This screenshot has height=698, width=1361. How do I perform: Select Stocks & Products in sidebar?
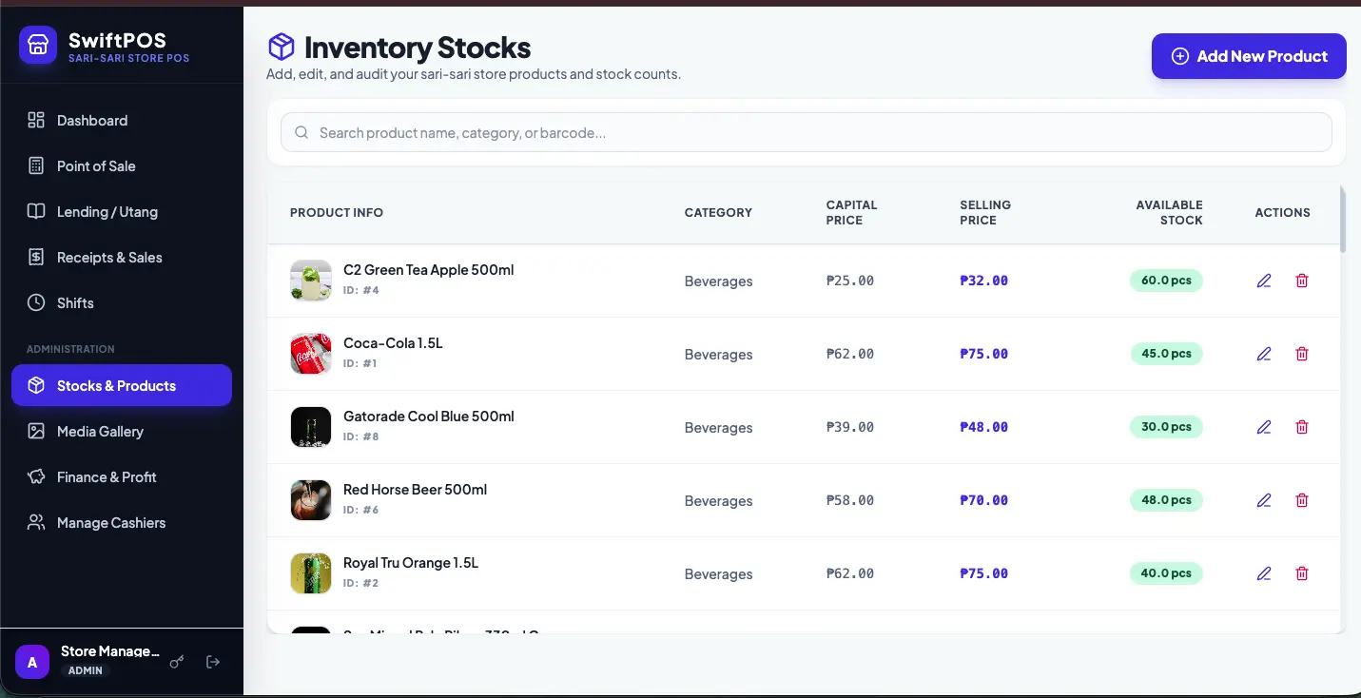click(x=122, y=386)
